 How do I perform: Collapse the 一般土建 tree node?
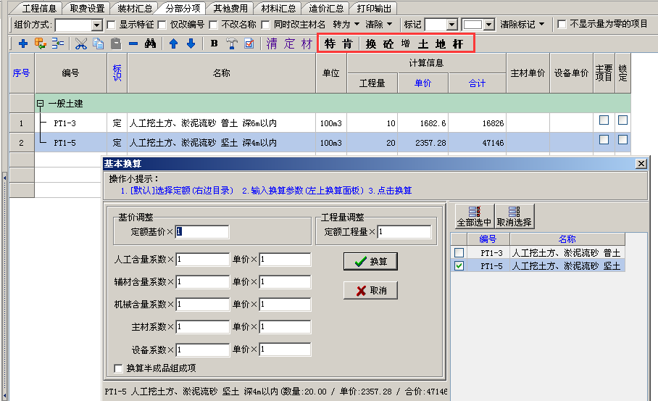point(40,104)
